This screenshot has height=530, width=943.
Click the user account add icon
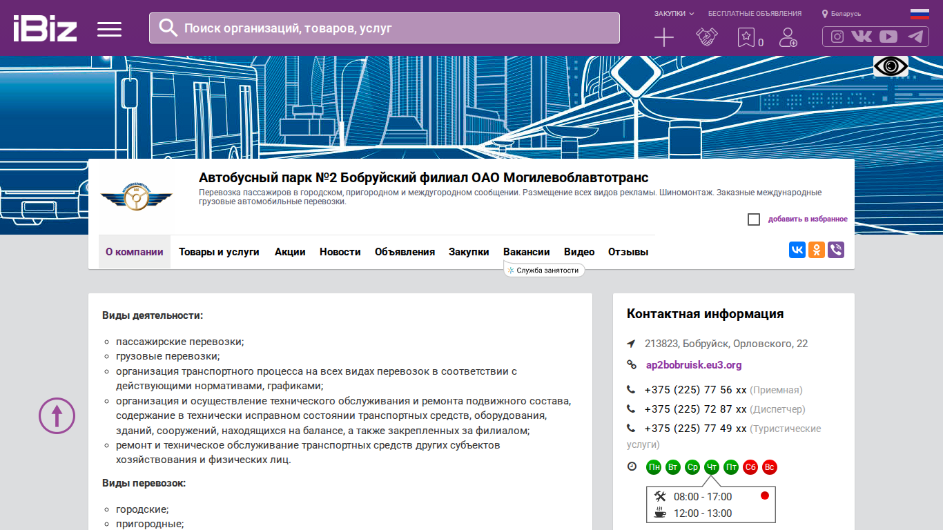[788, 37]
